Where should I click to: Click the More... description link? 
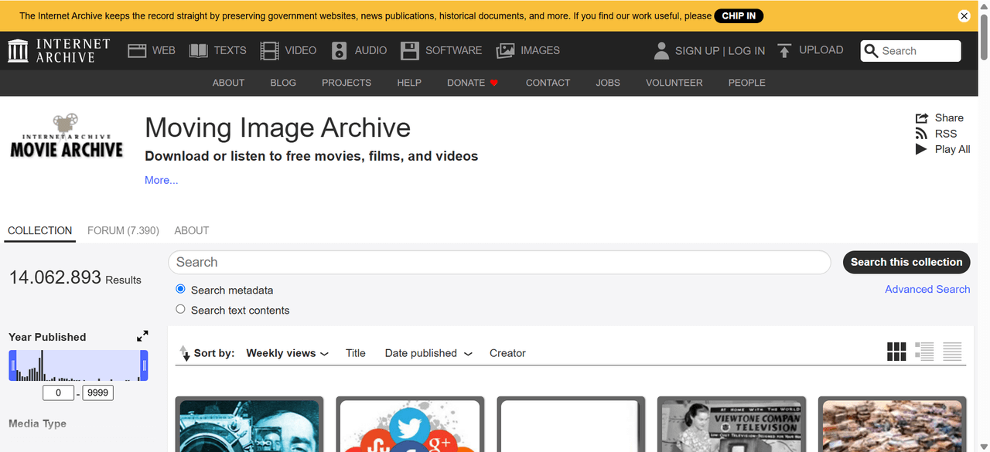[x=162, y=180]
